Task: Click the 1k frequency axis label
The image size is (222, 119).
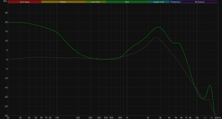Action: [127, 118]
